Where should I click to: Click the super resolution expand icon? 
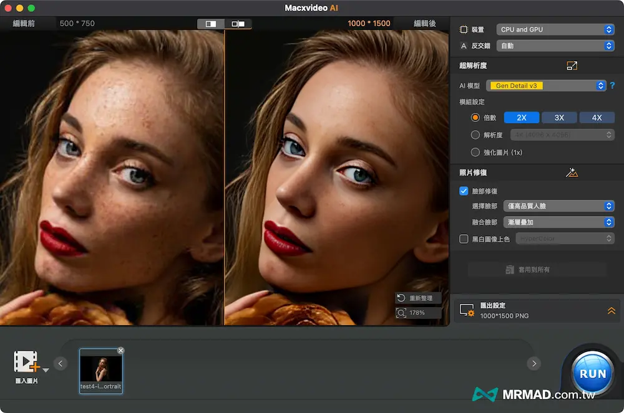pos(572,65)
